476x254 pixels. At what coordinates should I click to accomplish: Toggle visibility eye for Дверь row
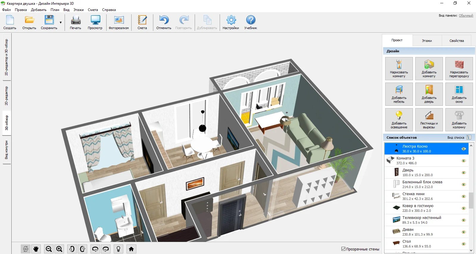click(x=463, y=173)
